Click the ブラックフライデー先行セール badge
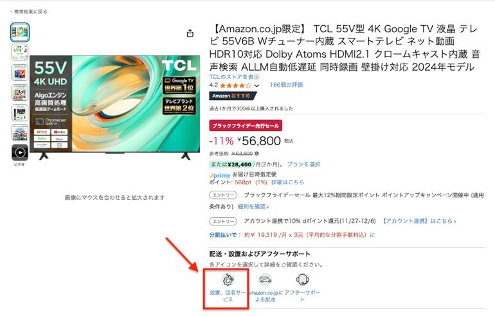The image size is (495, 316). pyautogui.click(x=246, y=125)
